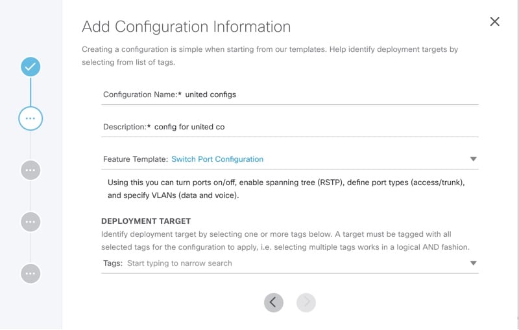This screenshot has height=330, width=519.
Task: Close the Add Configuration Information dialog
Action: coord(494,21)
